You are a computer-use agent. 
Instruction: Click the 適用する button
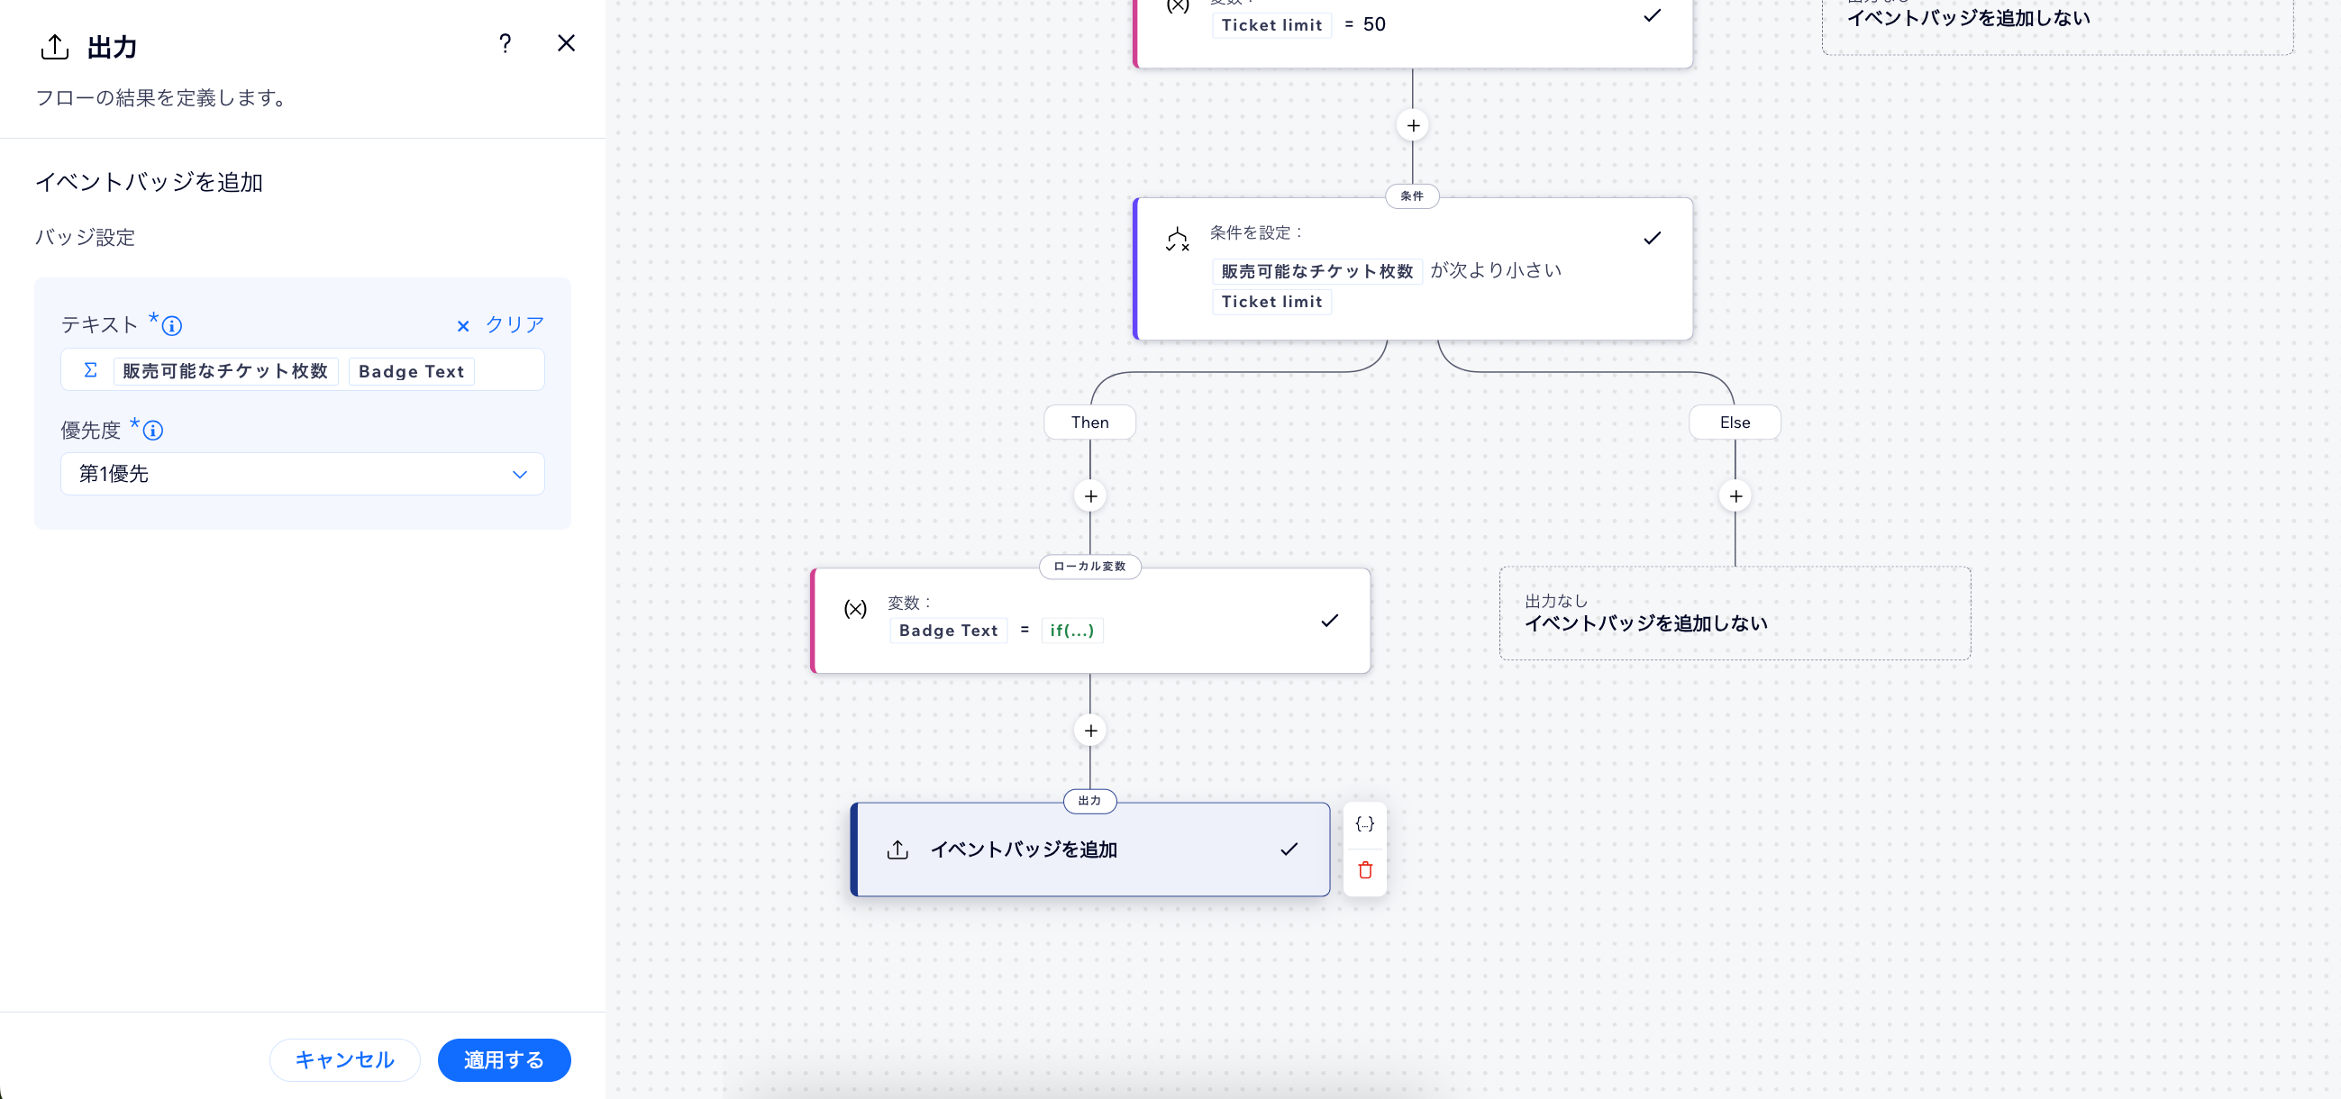tap(504, 1060)
